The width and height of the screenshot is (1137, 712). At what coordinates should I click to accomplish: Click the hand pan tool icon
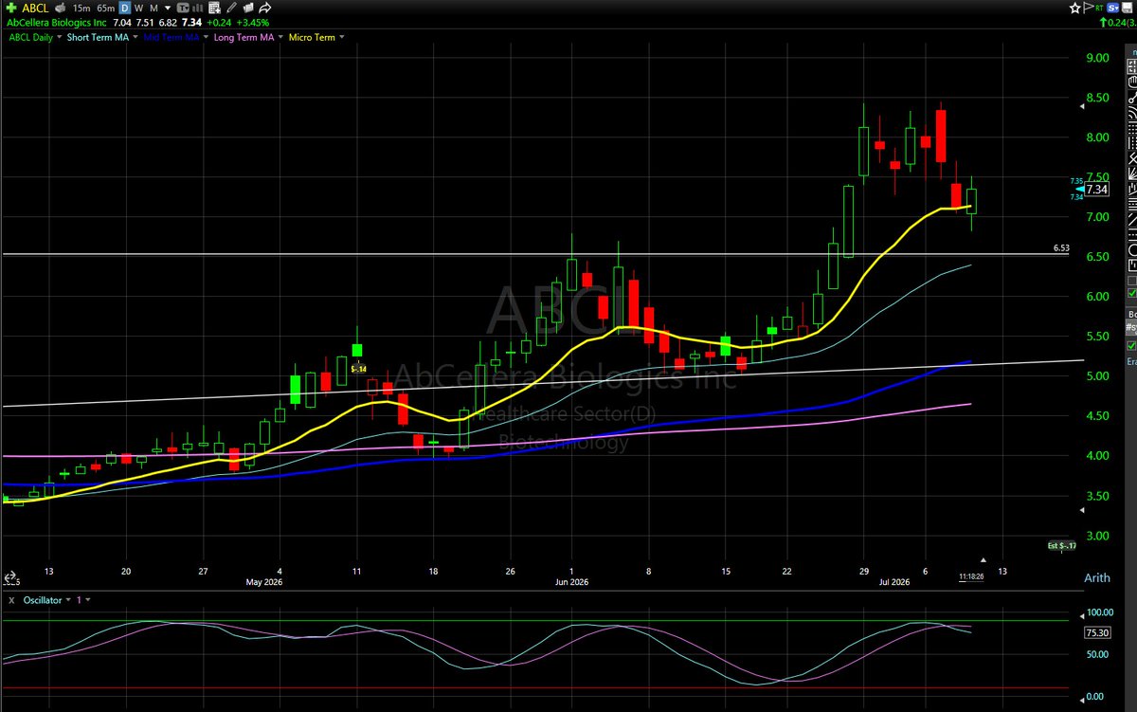point(1131,82)
